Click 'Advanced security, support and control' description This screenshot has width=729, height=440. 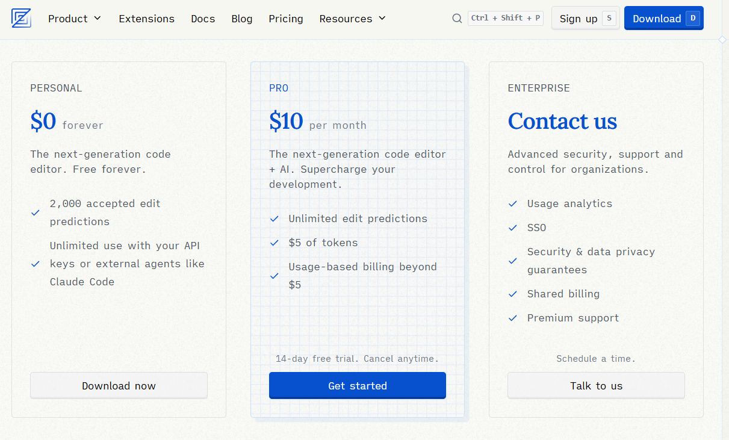595,161
